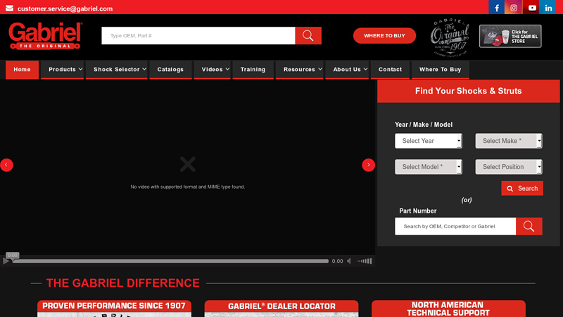Click the video progress bar
The height and width of the screenshot is (317, 563).
[170, 261]
